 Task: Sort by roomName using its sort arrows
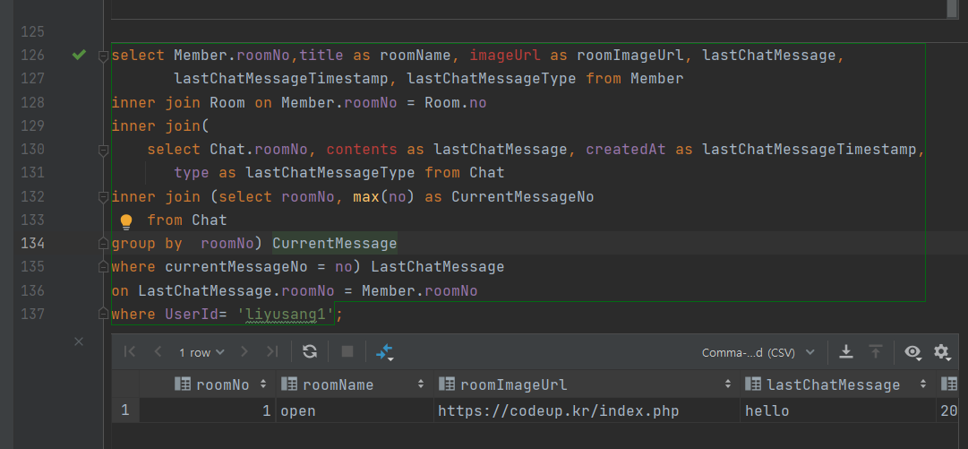[421, 384]
